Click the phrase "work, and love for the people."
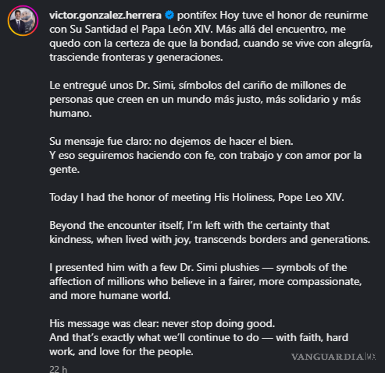The height and width of the screenshot is (373, 385). pyautogui.click(x=121, y=351)
